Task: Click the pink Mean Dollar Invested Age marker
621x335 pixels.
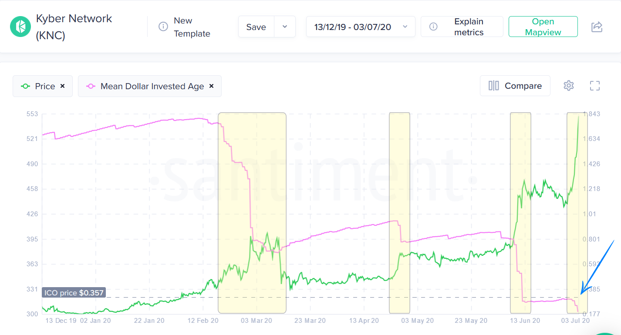Action: 91,86
